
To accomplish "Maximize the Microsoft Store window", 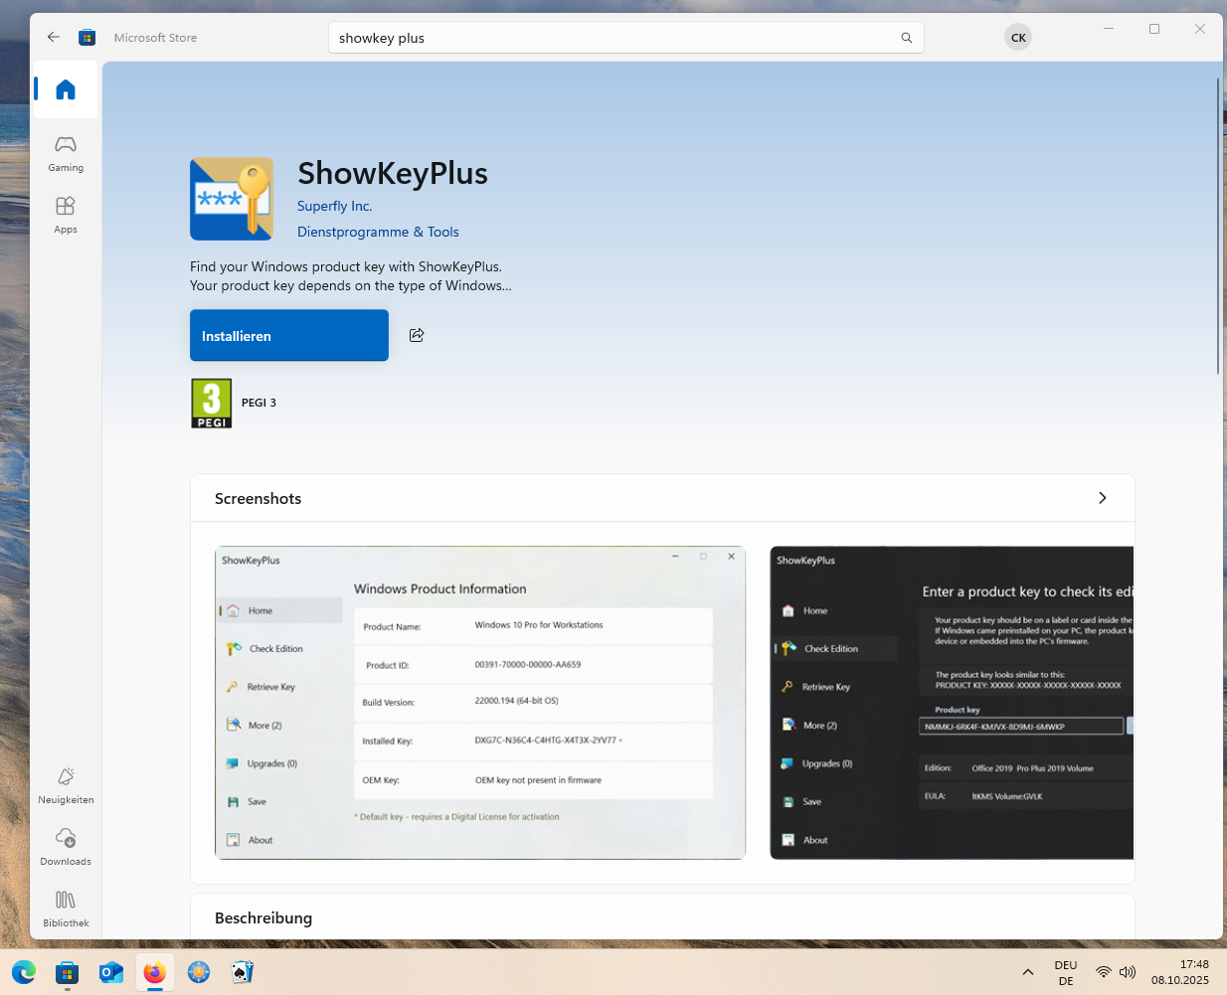I will (1154, 29).
